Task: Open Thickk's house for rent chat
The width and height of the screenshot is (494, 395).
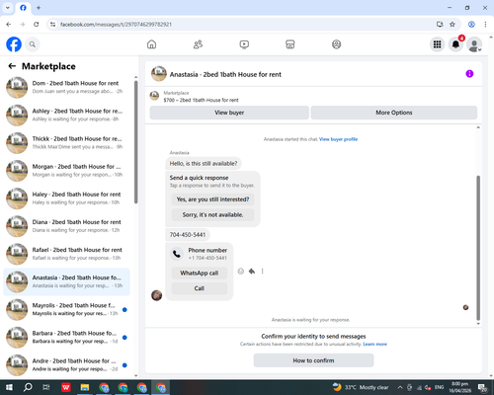Action: (x=66, y=143)
